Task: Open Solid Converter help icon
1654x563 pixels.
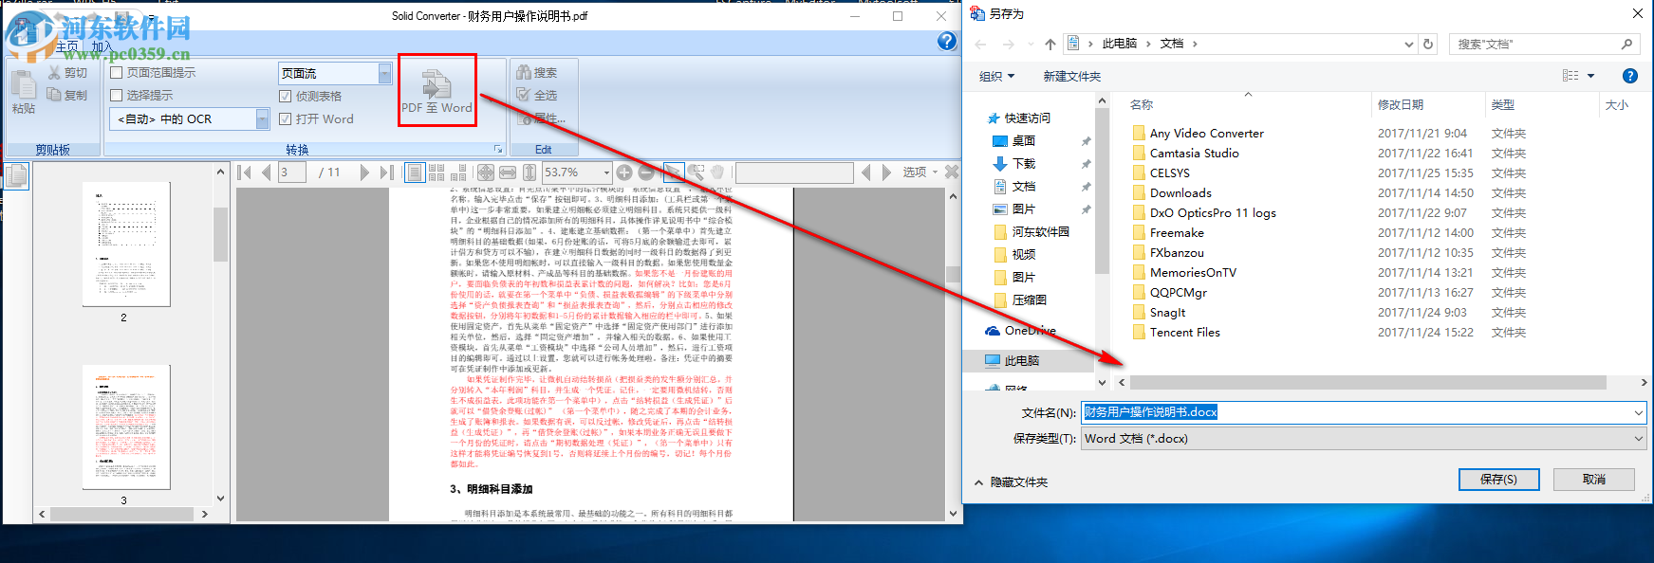Action: coord(947,41)
